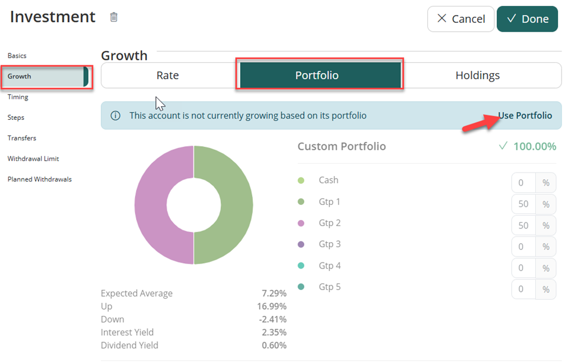
Task: Click the green checkmark beside 100.00%
Action: point(503,146)
